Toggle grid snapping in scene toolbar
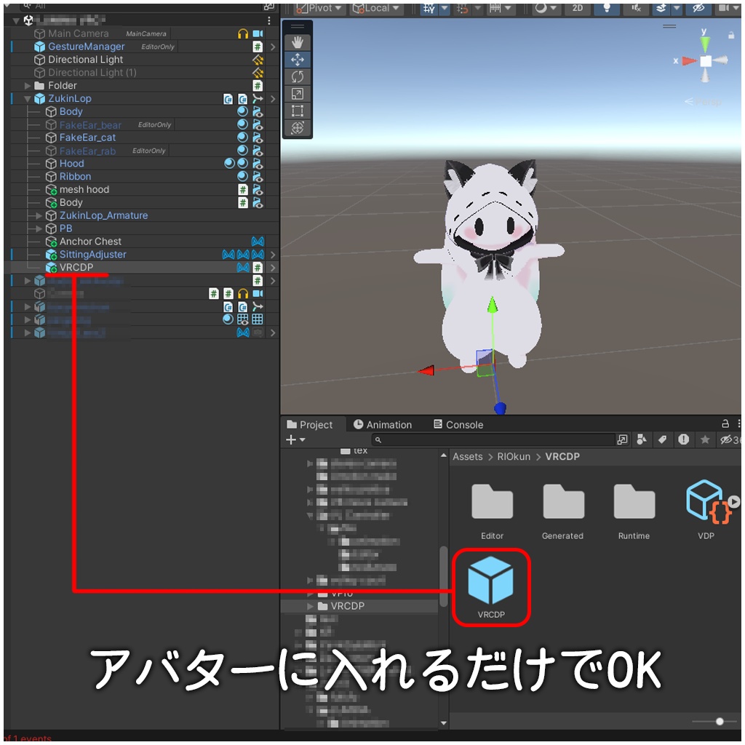745x745 pixels. pos(429,8)
